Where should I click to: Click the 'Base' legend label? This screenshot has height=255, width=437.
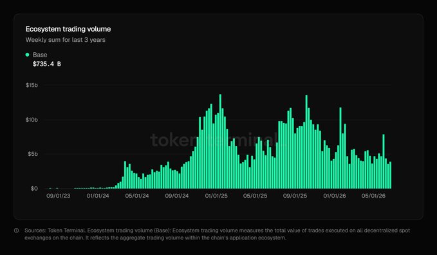pos(40,55)
